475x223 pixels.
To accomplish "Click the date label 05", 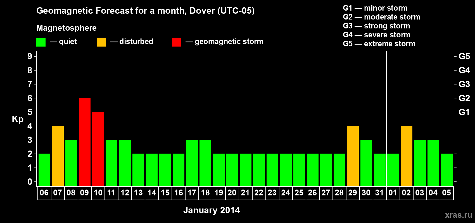I will point(446,193).
